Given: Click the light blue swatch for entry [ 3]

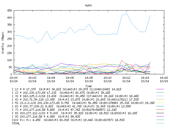Looking at the screenshot, I should [160, 96].
